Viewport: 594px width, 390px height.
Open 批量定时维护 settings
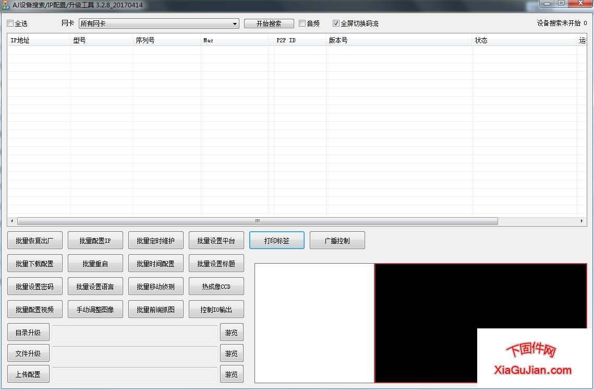156,241
